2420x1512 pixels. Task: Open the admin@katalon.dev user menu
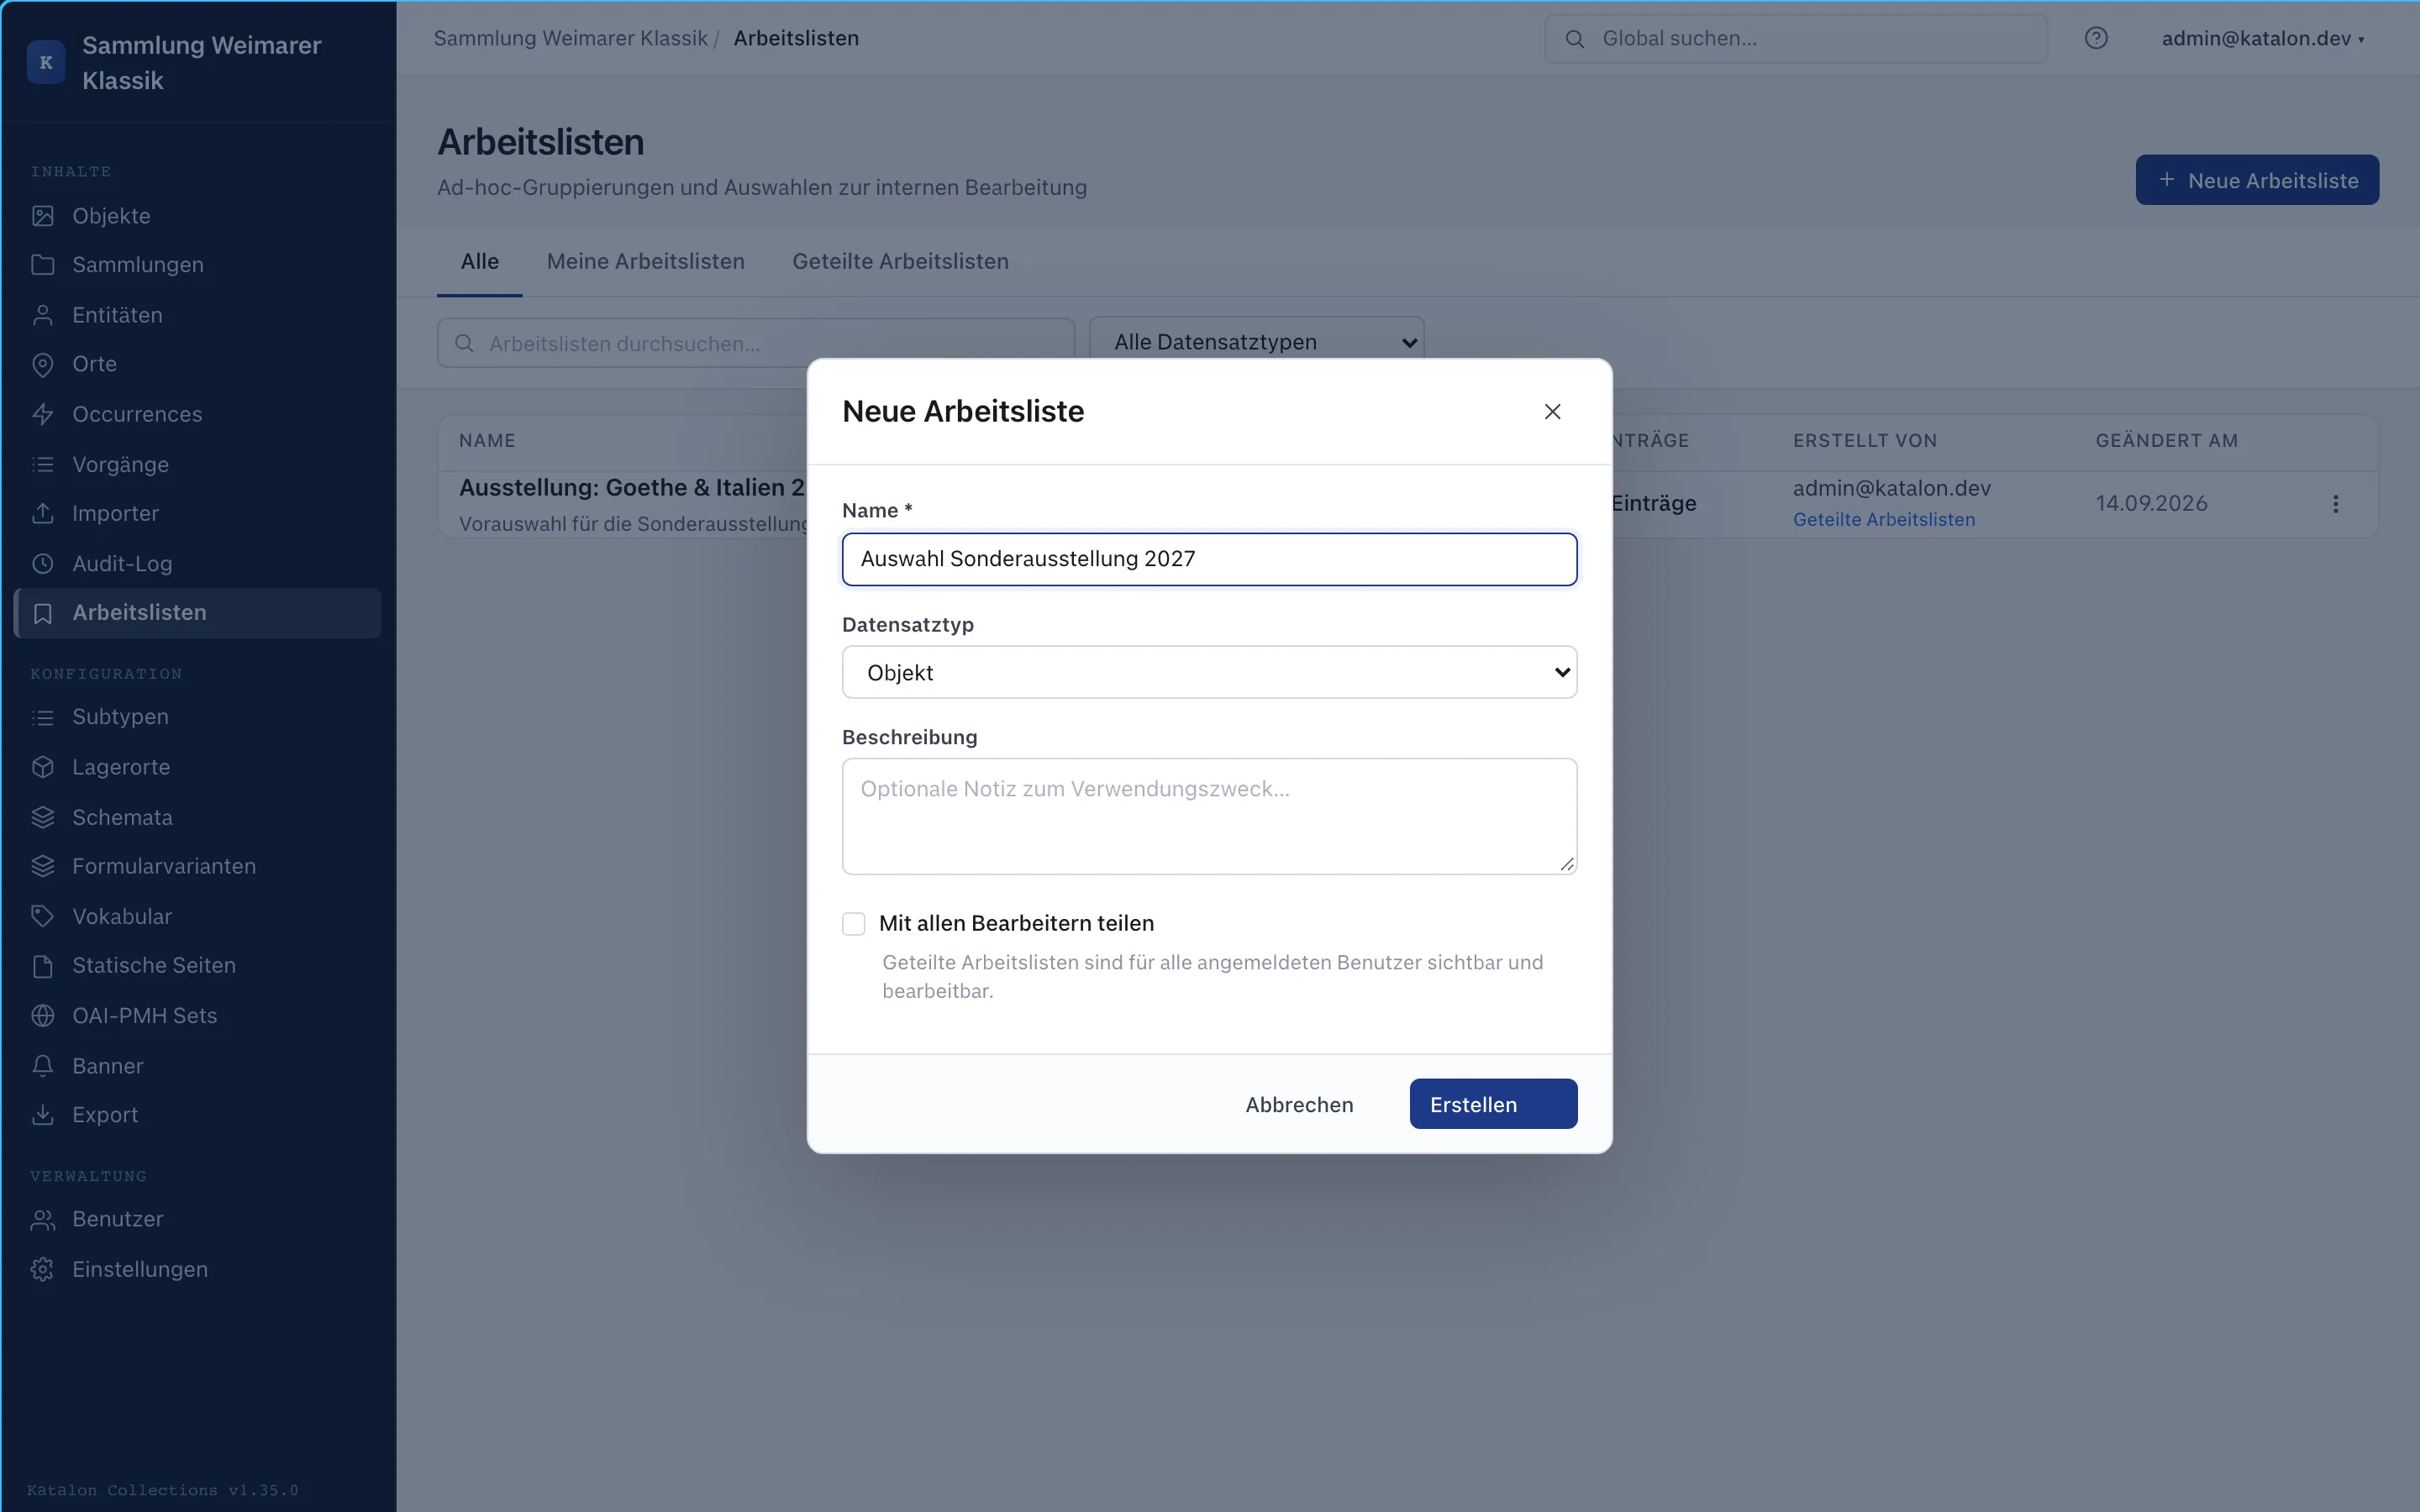2262,38
